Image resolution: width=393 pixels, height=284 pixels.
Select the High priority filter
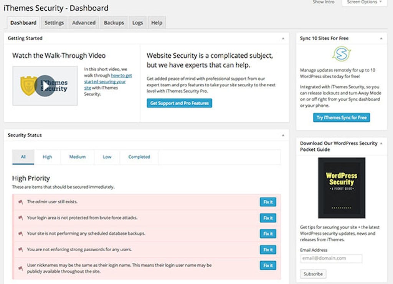point(47,157)
